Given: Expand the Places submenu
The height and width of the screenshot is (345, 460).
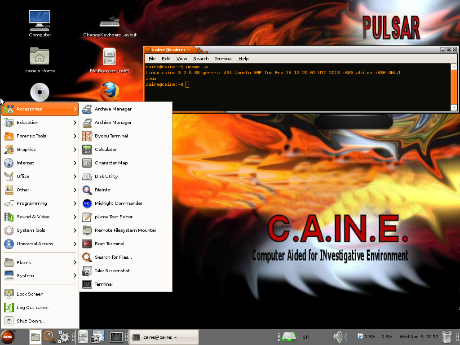Looking at the screenshot, I should click(40, 262).
